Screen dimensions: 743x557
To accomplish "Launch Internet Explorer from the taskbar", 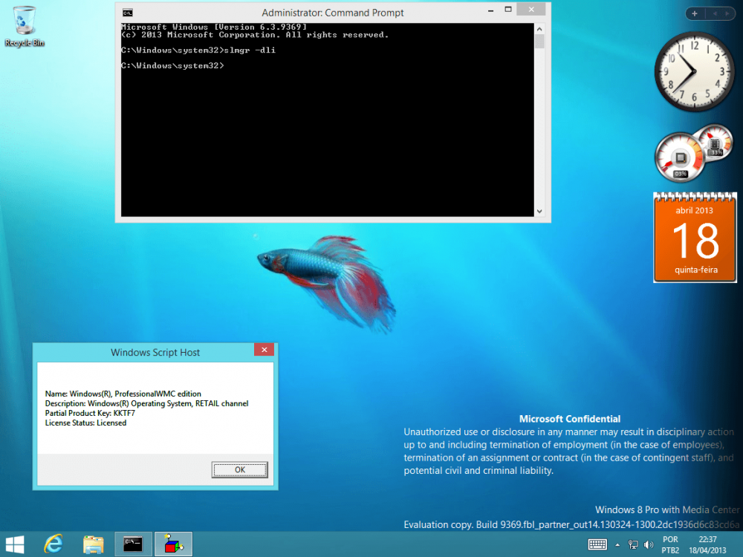I will pos(53,544).
